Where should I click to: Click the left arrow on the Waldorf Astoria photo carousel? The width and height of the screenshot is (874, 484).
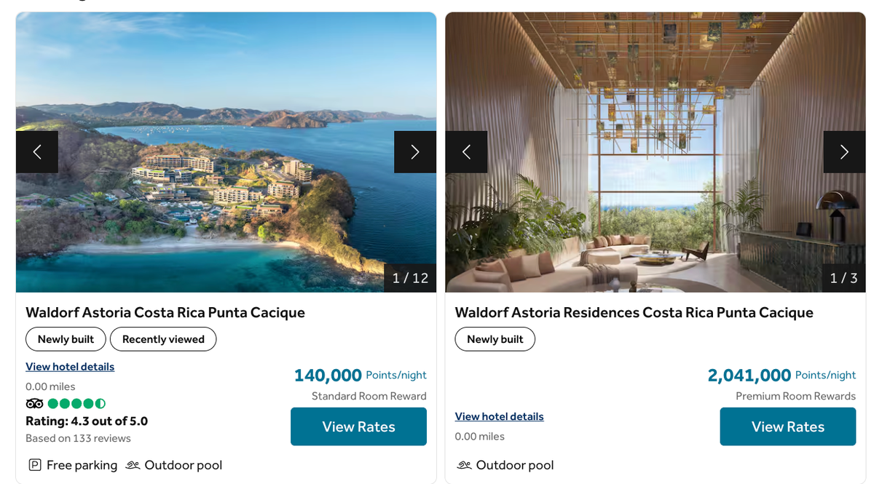click(x=37, y=151)
